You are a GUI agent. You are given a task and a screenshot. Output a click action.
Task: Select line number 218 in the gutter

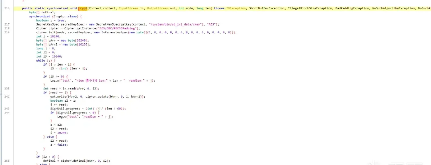7,28
